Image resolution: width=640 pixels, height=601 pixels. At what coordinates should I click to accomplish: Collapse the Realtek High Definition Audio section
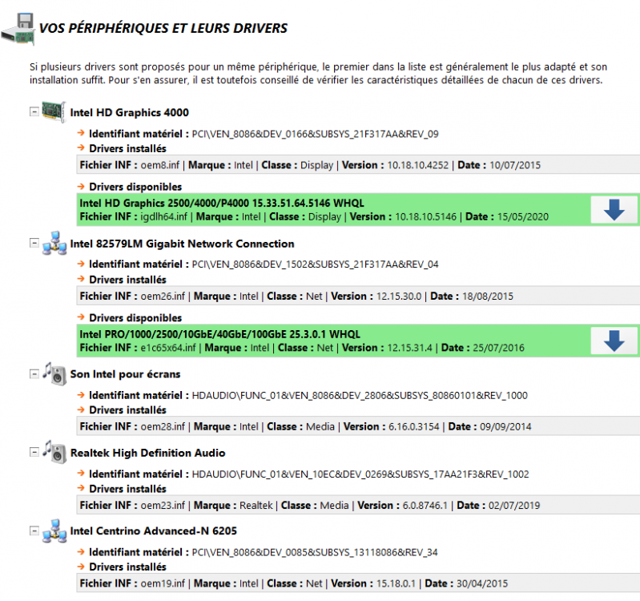coord(34,452)
